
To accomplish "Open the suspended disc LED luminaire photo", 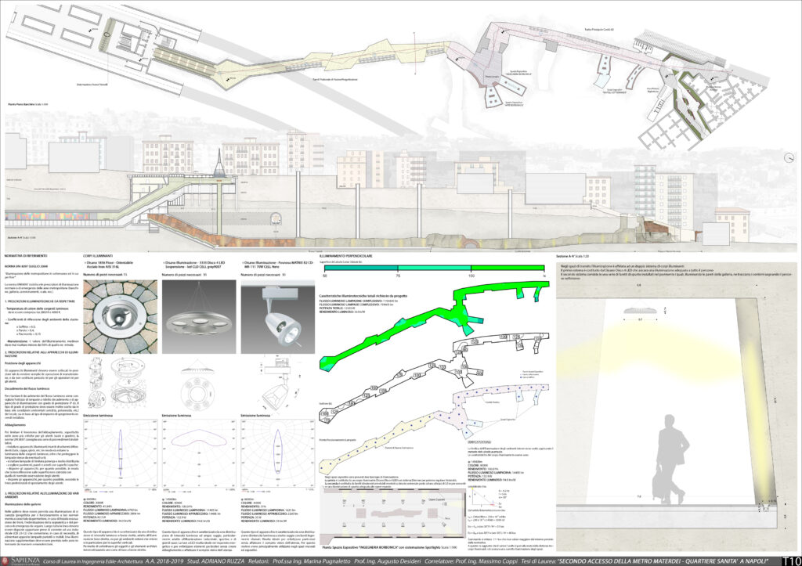I will (x=199, y=317).
